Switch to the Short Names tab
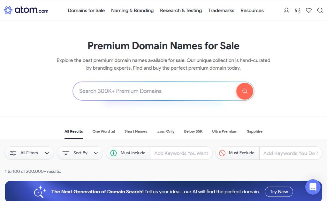This screenshot has height=201, width=327. point(136,131)
